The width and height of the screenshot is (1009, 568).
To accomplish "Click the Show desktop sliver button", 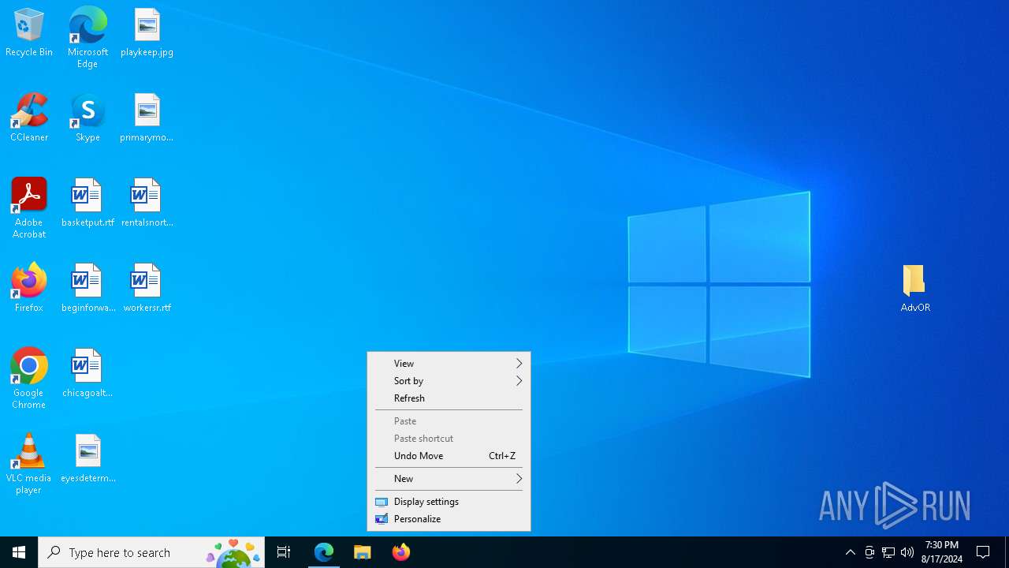I will [1007, 552].
